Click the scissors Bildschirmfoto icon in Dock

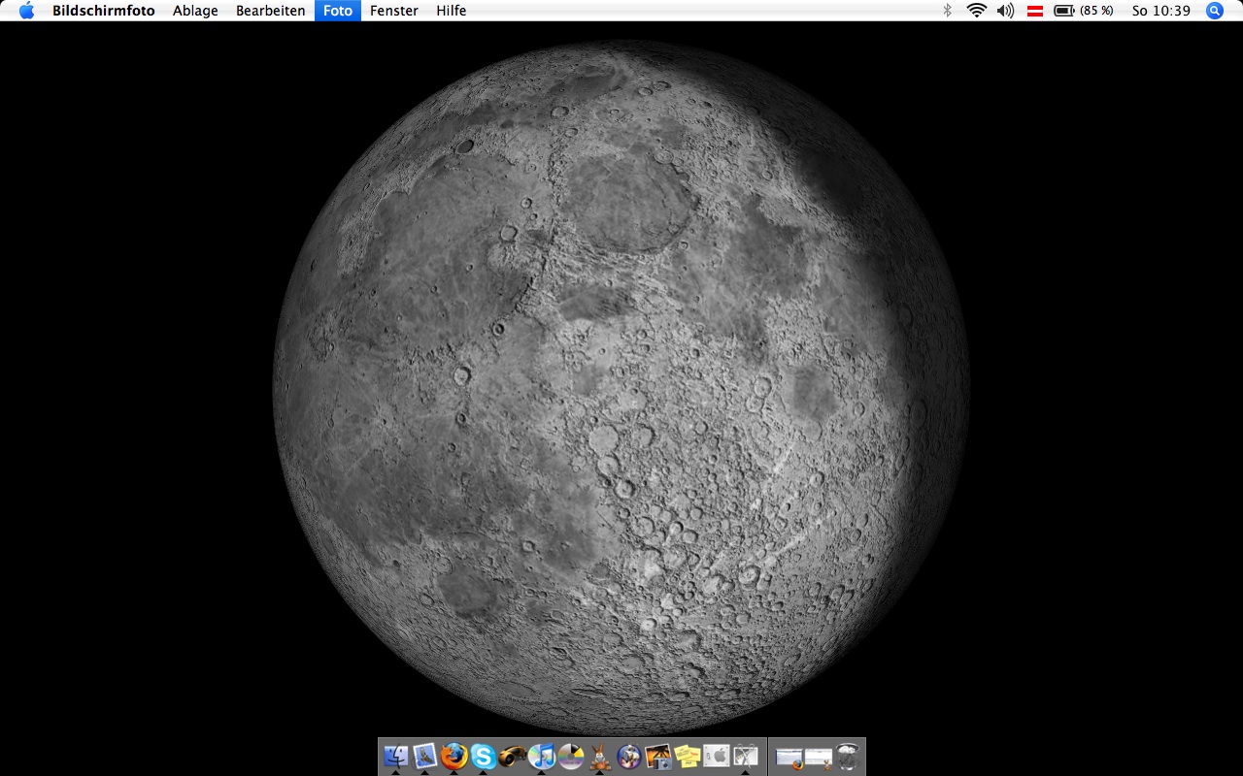(x=746, y=756)
